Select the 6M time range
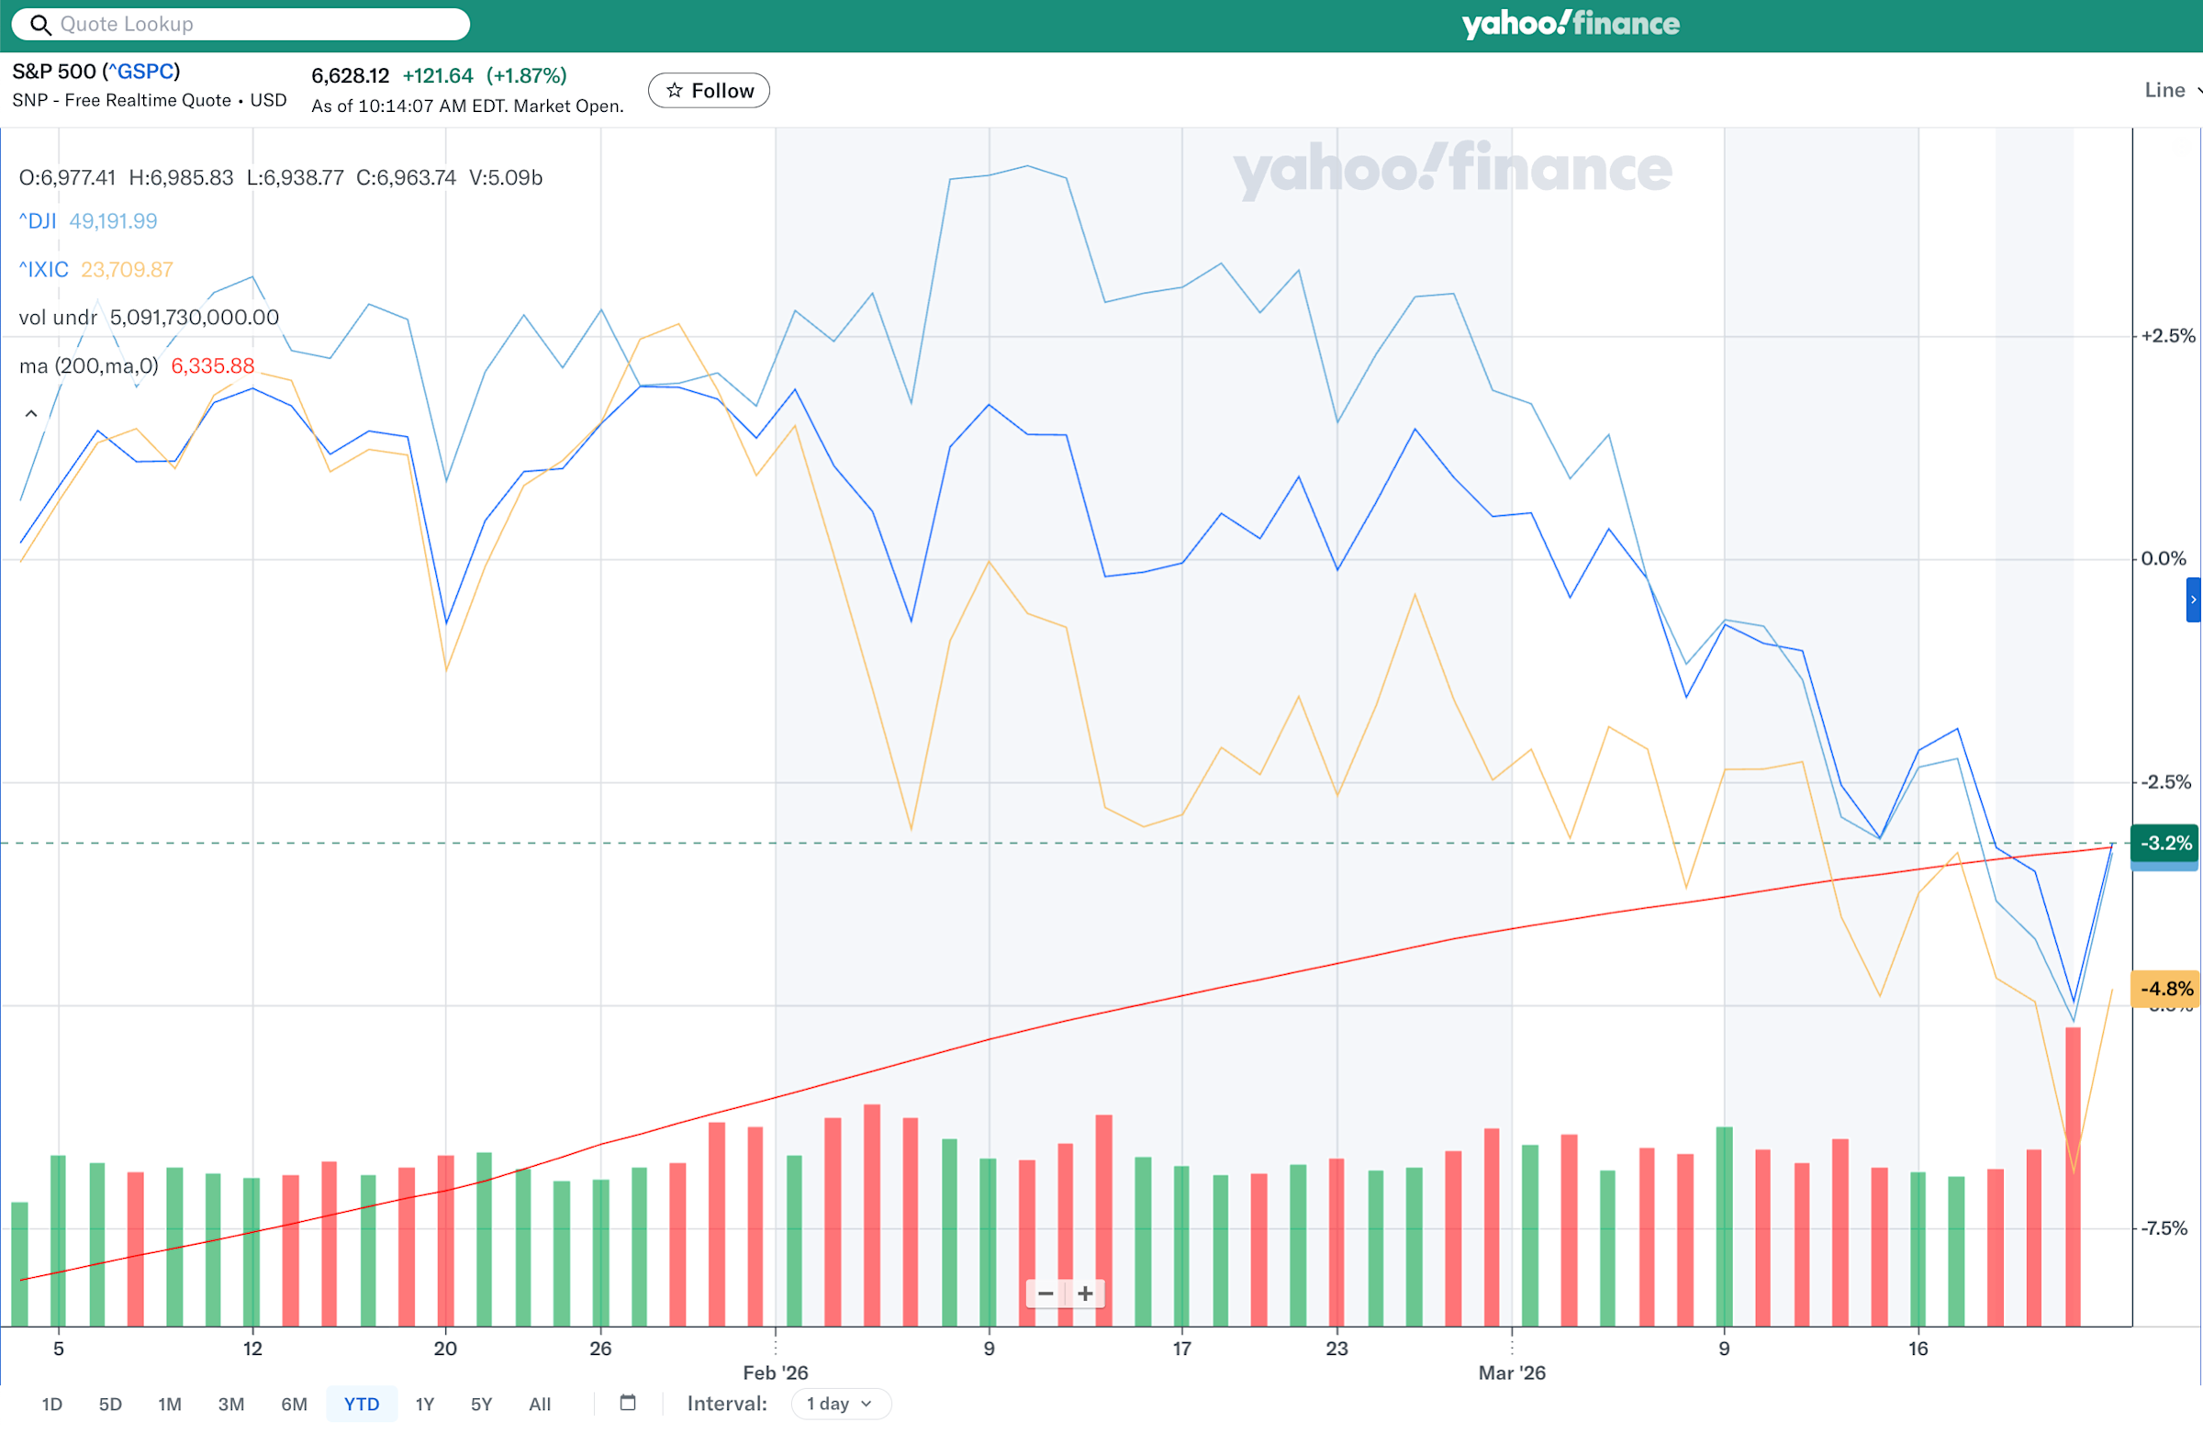Viewport: 2203px width, 1434px height. 295,1405
